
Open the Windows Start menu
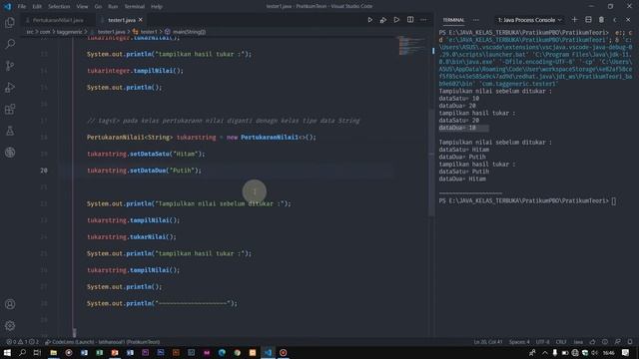click(x=7, y=352)
